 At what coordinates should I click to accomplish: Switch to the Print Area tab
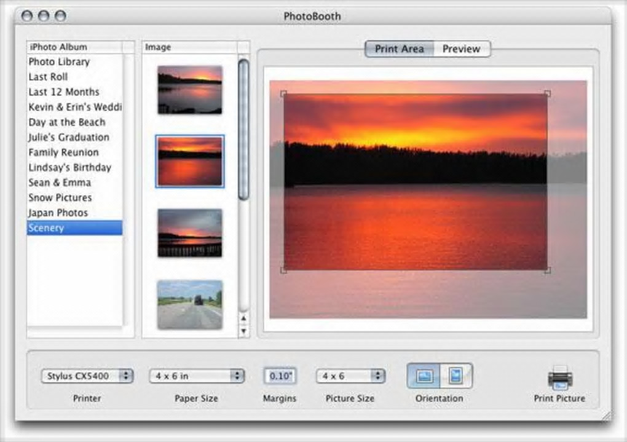click(x=399, y=49)
